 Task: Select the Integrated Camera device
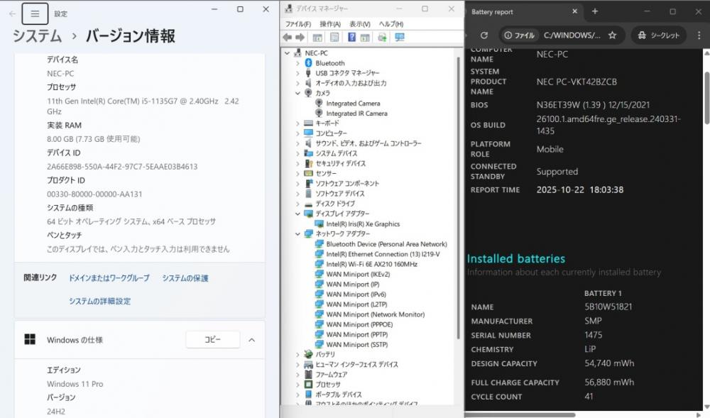352,103
